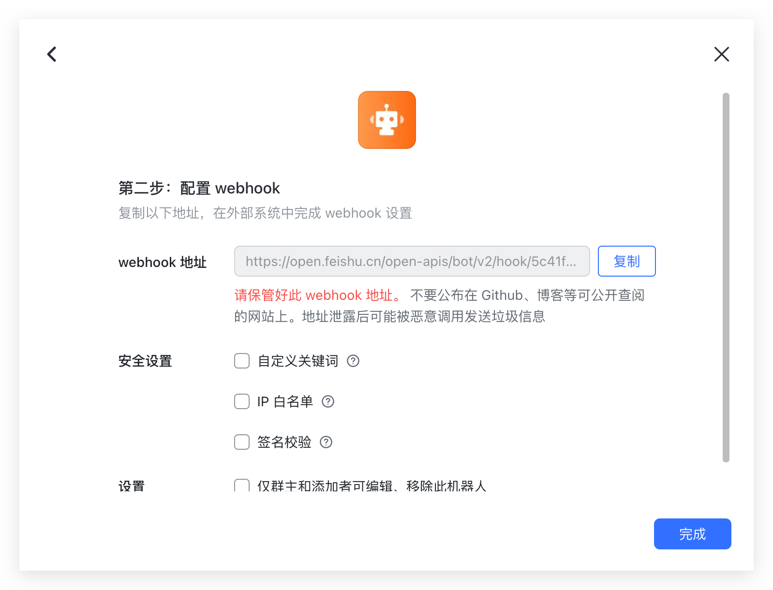Click the red 请保管好此 webhook 地址 warning

click(317, 295)
